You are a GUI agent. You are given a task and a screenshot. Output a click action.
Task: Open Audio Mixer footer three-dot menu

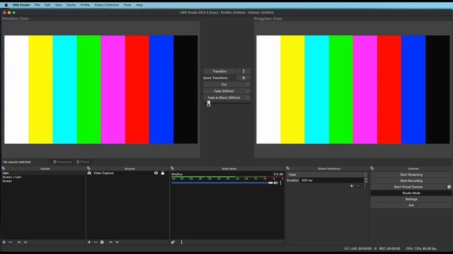click(181, 242)
